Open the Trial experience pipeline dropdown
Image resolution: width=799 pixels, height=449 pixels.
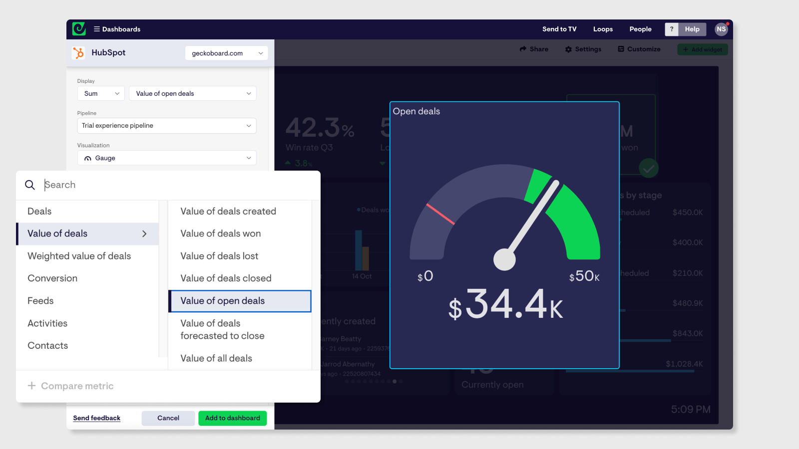(x=166, y=126)
